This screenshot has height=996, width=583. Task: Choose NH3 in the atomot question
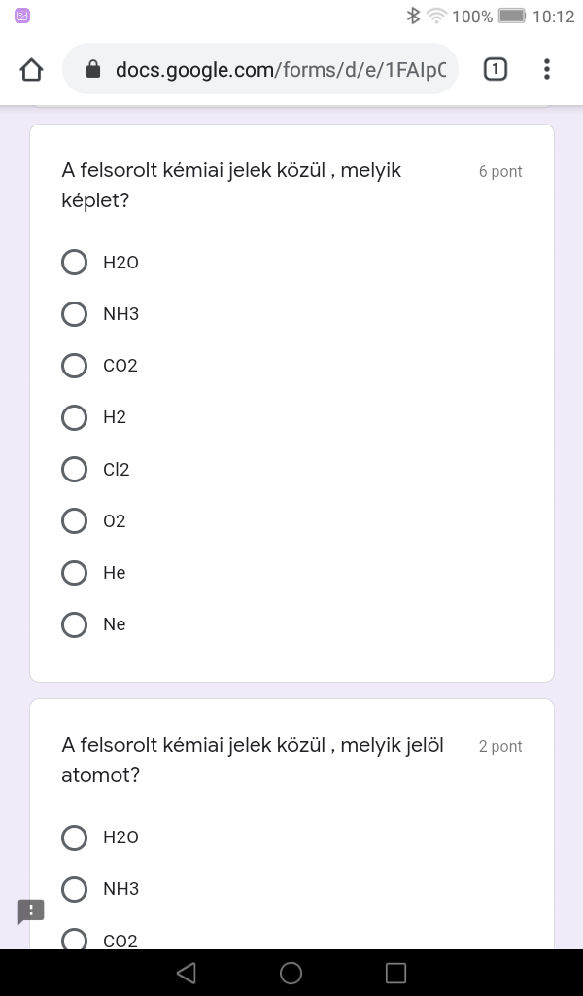75,889
